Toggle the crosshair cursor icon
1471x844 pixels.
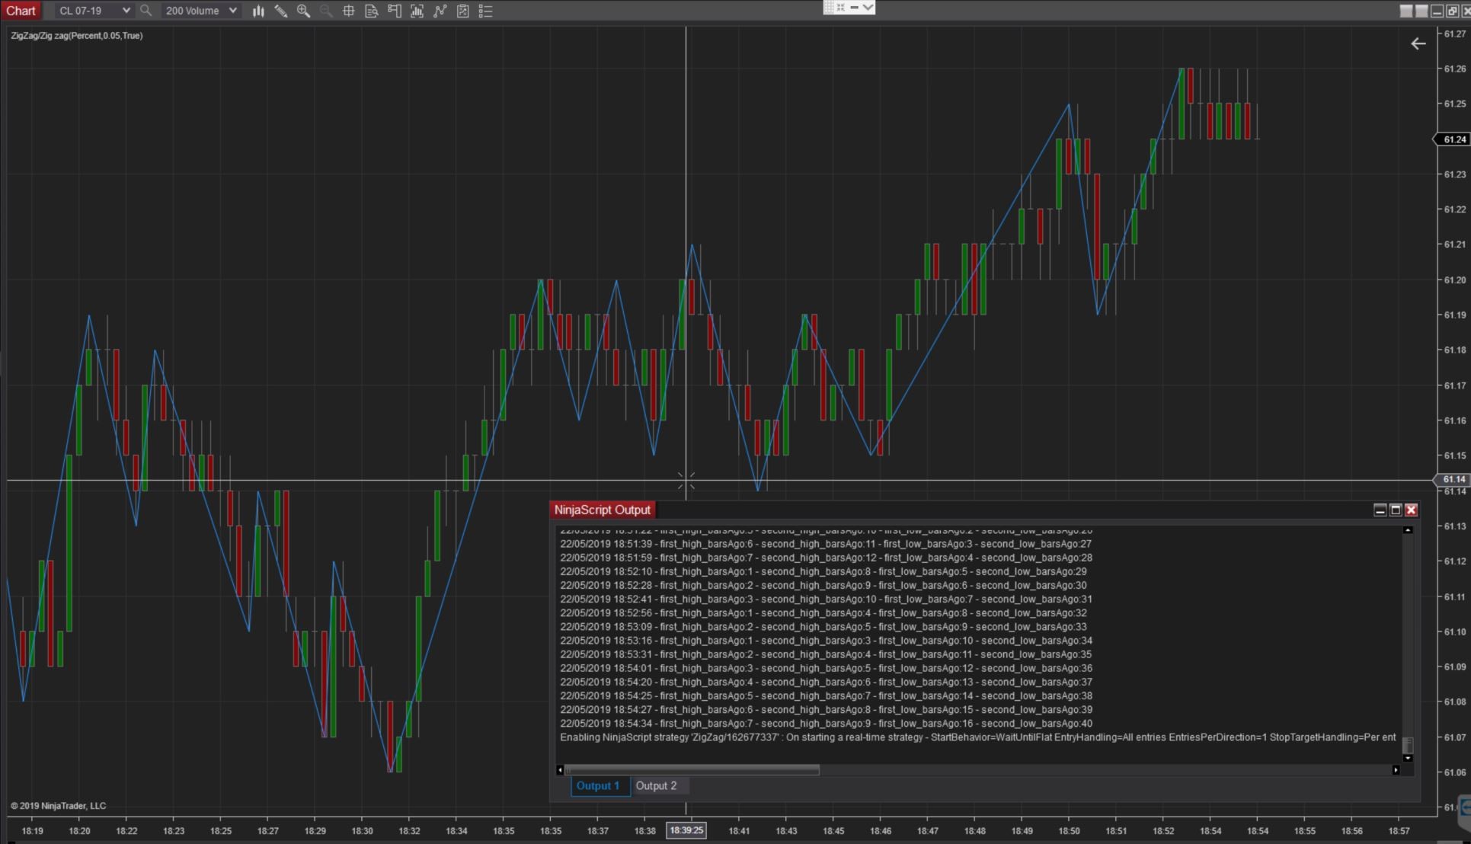pos(349,11)
